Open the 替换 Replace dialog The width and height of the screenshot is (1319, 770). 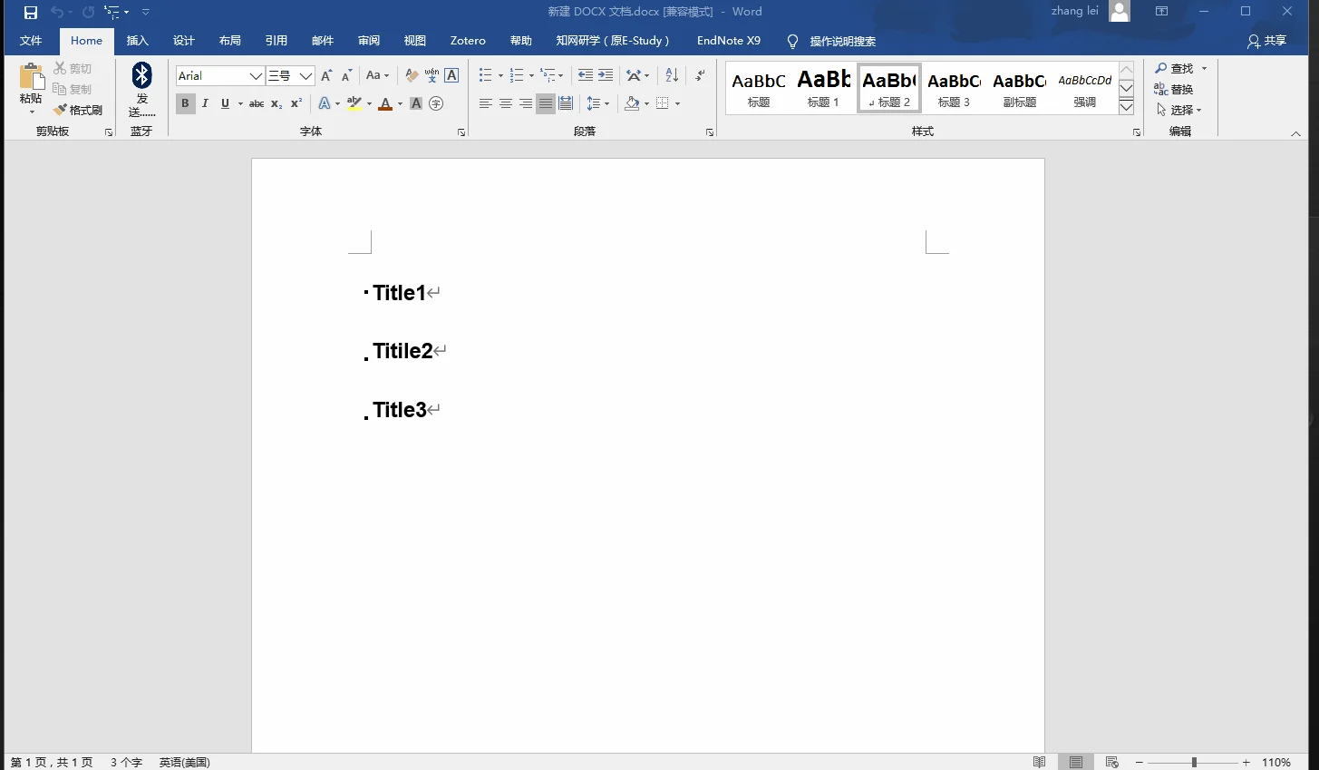click(1174, 89)
